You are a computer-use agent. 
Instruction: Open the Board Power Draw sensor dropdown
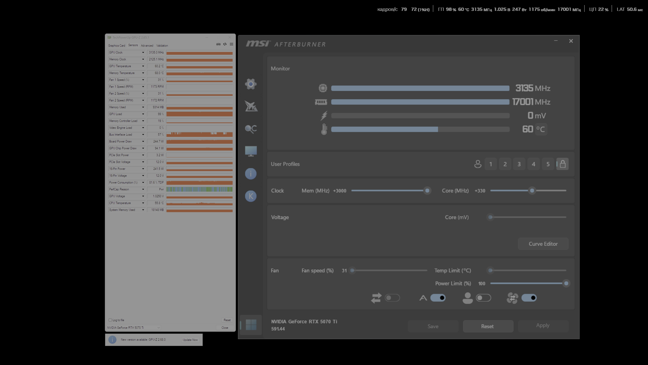143,141
